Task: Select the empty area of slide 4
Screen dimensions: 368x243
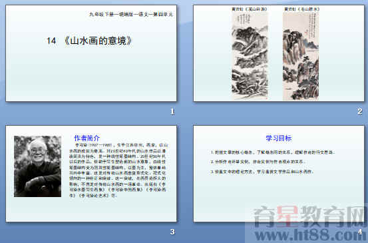Action: [x=279, y=195]
